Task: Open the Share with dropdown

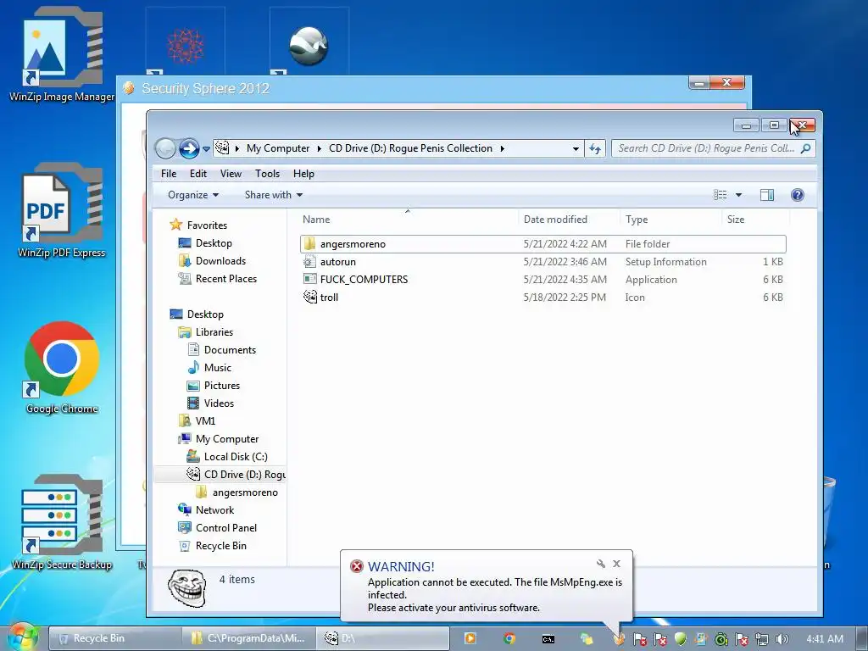Action: [274, 195]
